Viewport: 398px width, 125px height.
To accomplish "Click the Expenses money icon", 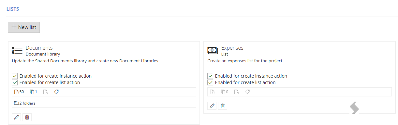I will pyautogui.click(x=213, y=50).
